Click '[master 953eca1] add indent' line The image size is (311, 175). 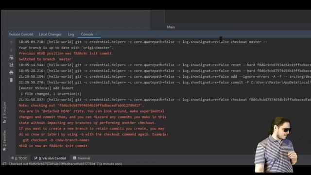point(46,88)
